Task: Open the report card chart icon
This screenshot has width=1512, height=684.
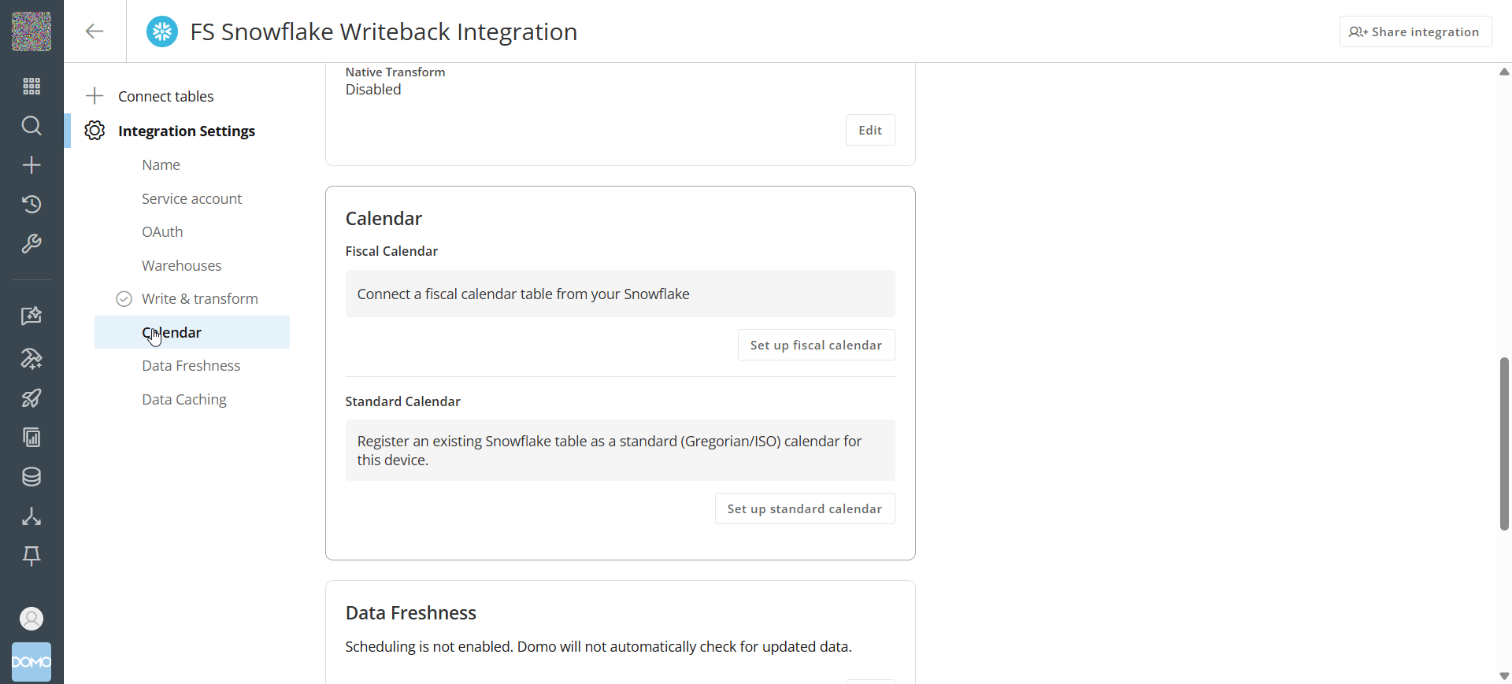Action: click(x=31, y=438)
